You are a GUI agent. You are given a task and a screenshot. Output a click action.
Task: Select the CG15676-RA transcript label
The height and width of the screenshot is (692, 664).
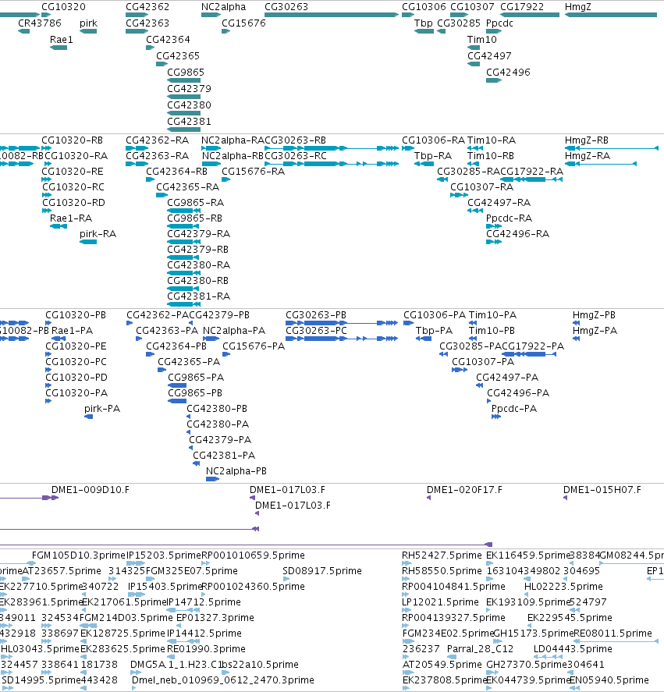point(253,171)
